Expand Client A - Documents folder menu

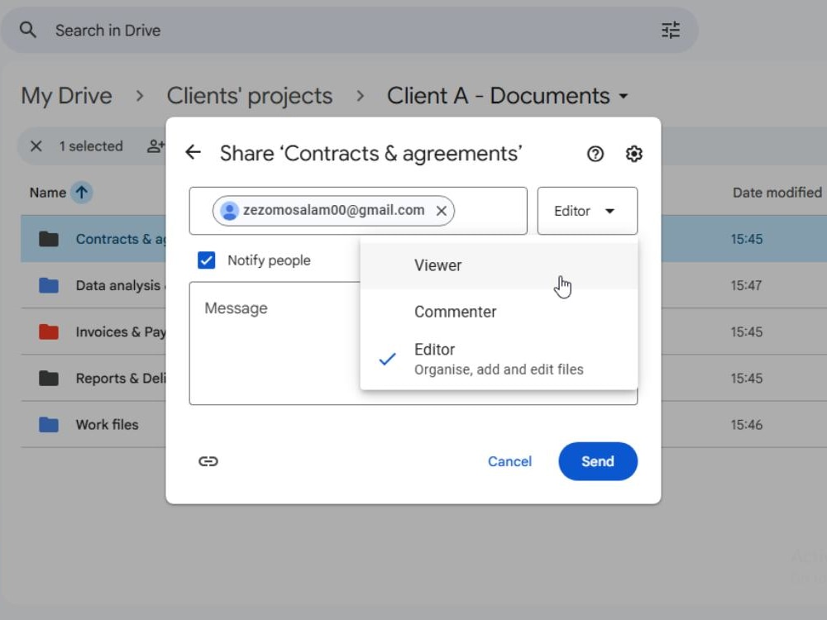[624, 96]
